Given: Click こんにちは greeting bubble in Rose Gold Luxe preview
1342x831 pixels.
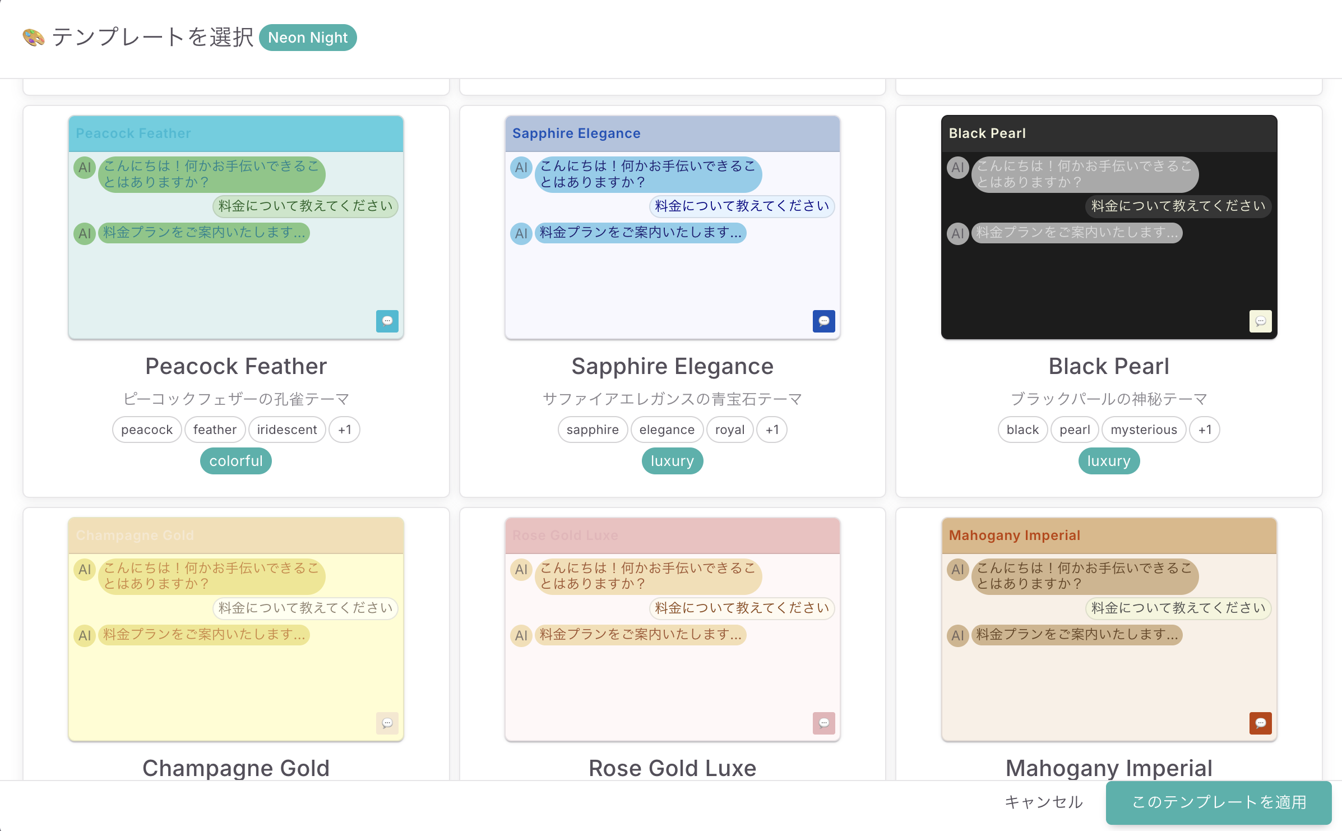Looking at the screenshot, I should (648, 576).
